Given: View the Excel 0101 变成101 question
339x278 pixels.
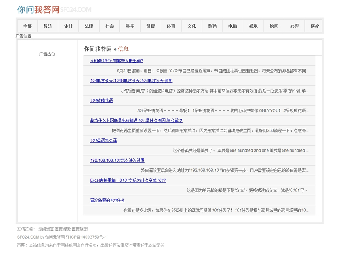Looking at the screenshot, I should coord(128,180).
